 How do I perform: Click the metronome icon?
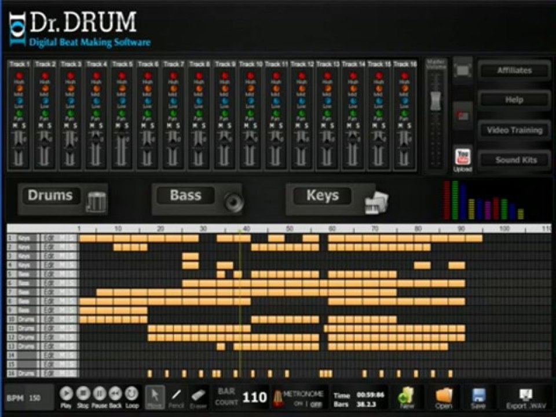point(277,398)
